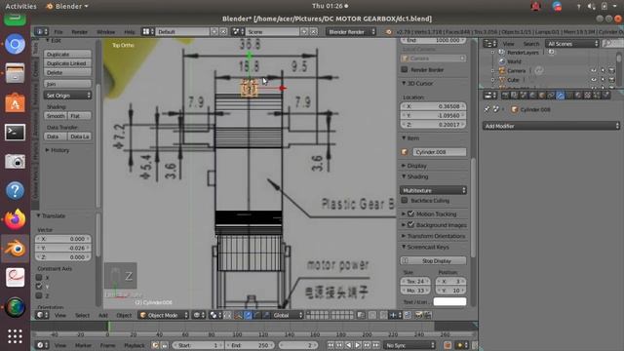Open the Physics properties tab icon

(x=606, y=96)
